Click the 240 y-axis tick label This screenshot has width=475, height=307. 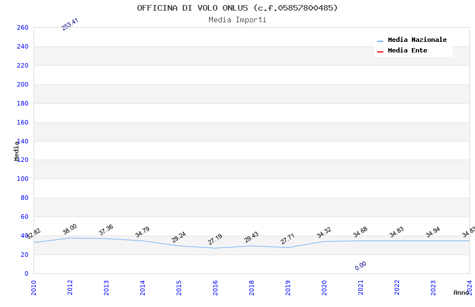click(x=23, y=46)
